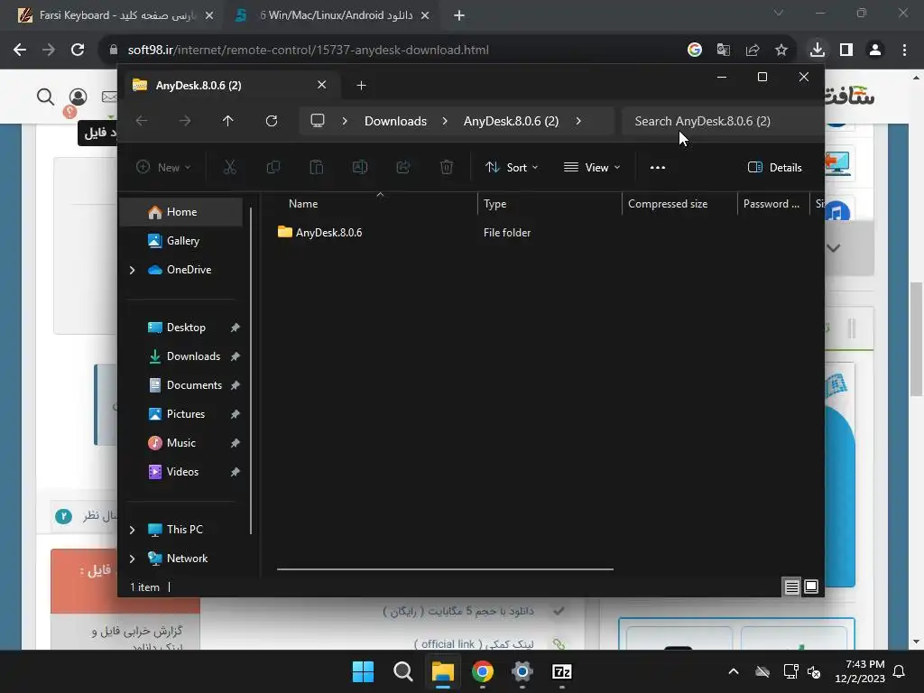924x693 pixels.
Task: Open the New item dropdown
Action: point(163,167)
